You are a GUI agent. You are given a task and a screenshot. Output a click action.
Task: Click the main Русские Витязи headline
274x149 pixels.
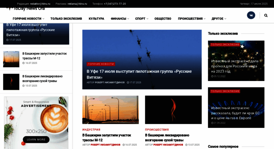[x=139, y=74]
